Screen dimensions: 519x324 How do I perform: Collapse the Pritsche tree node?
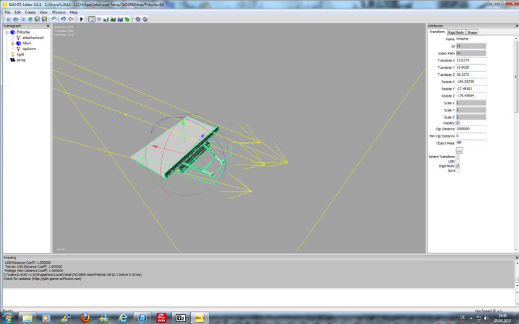(x=6, y=32)
